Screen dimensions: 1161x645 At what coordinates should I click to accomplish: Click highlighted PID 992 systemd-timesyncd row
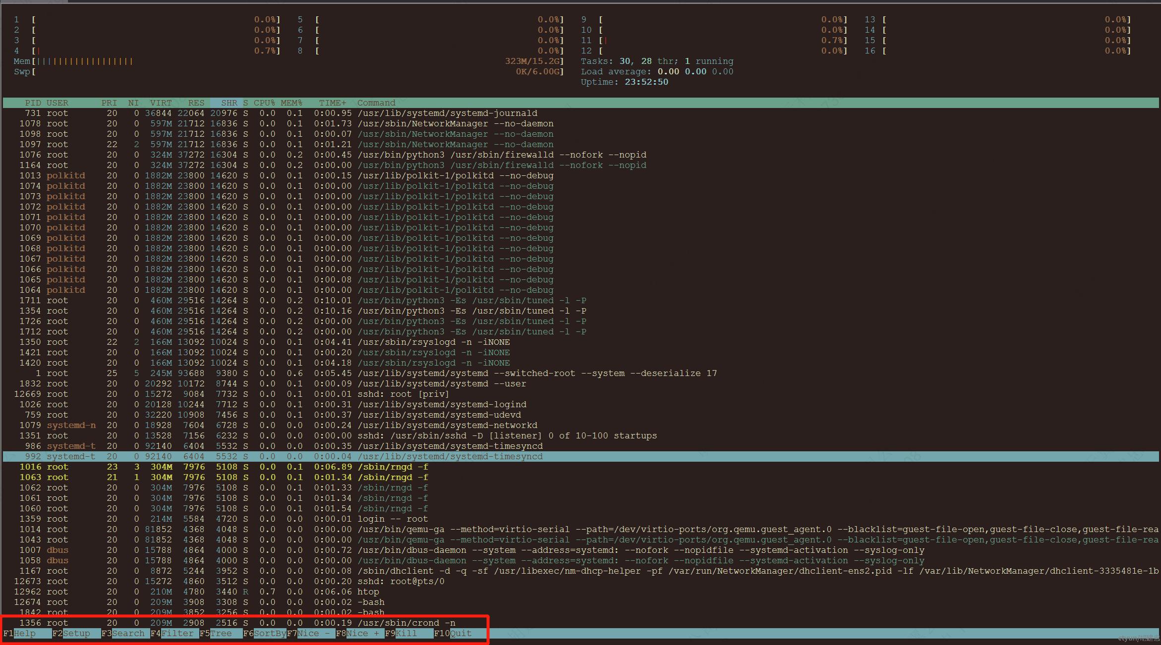point(580,457)
